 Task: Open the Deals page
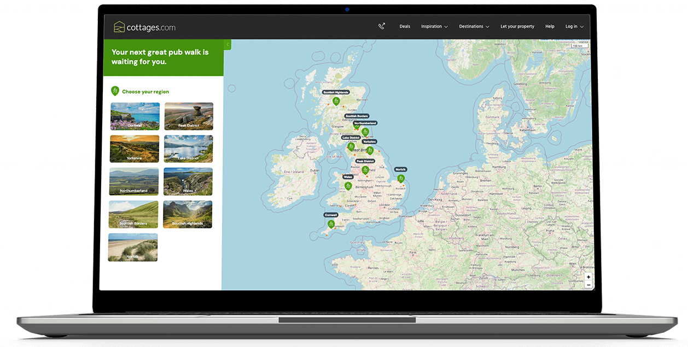tap(405, 26)
